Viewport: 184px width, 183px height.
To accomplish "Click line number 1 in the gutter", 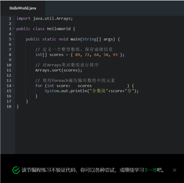I will point(10,19).
